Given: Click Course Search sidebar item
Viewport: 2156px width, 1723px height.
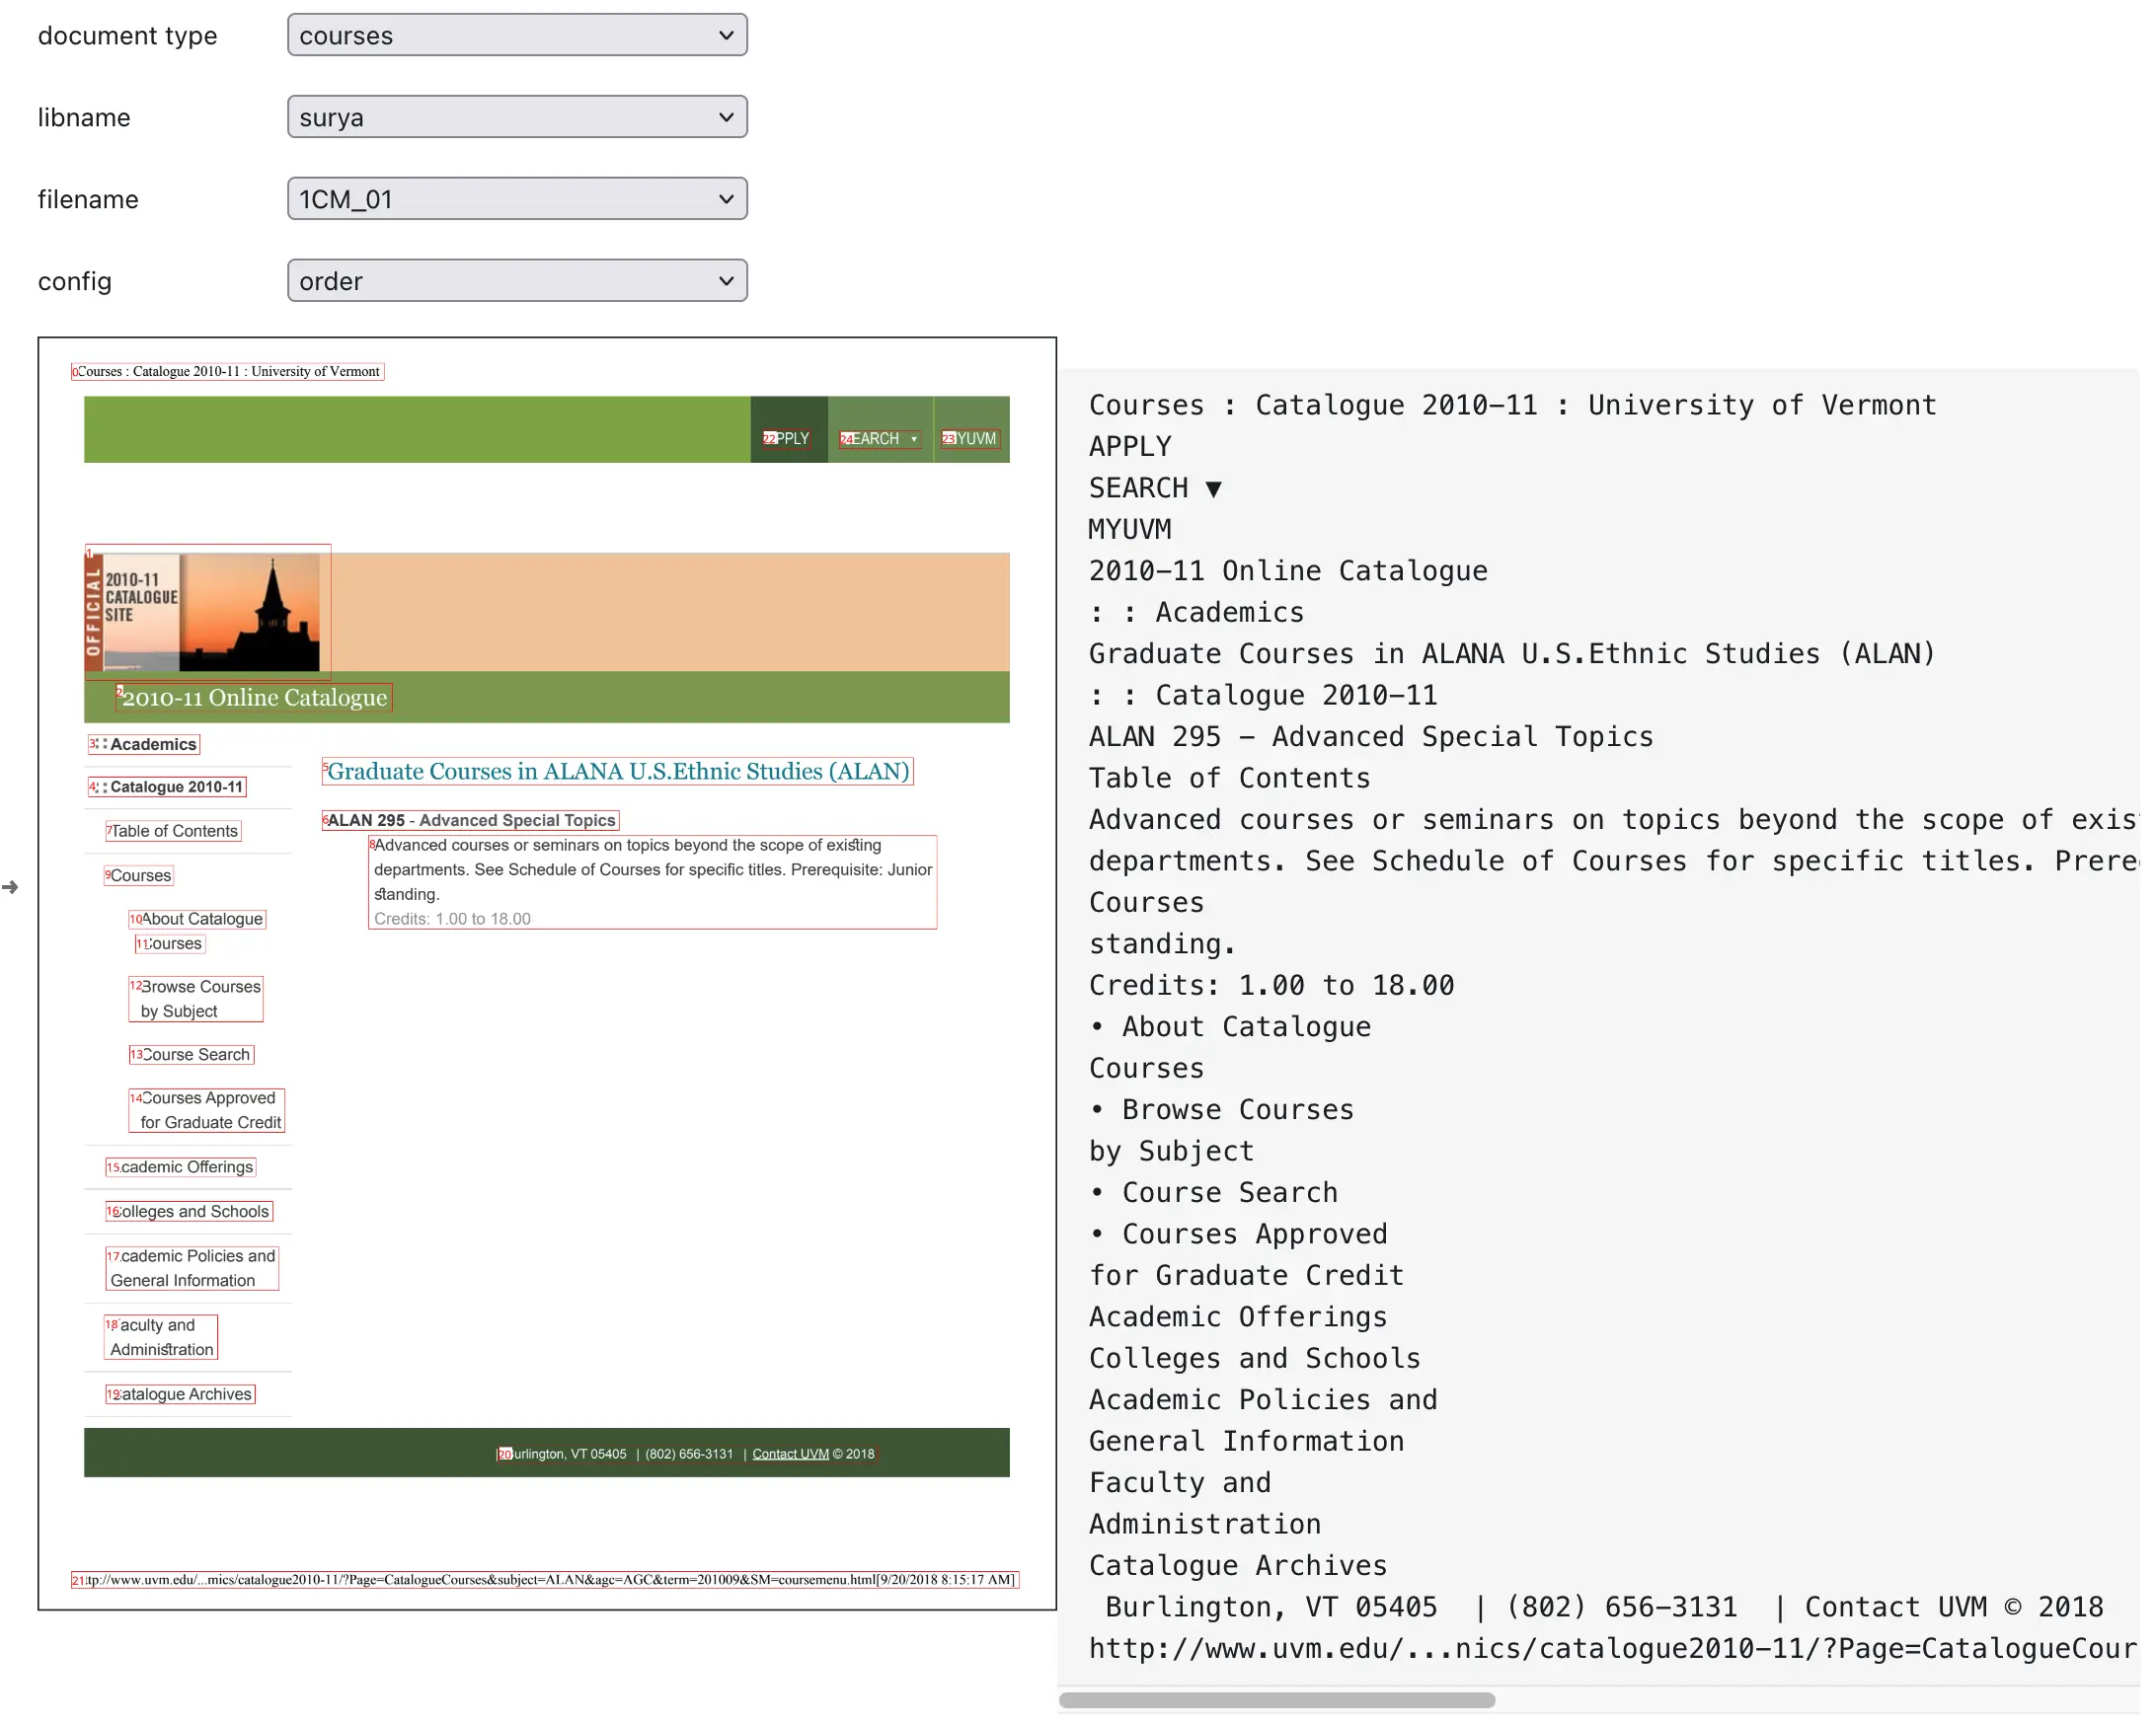Looking at the screenshot, I should (x=192, y=1055).
